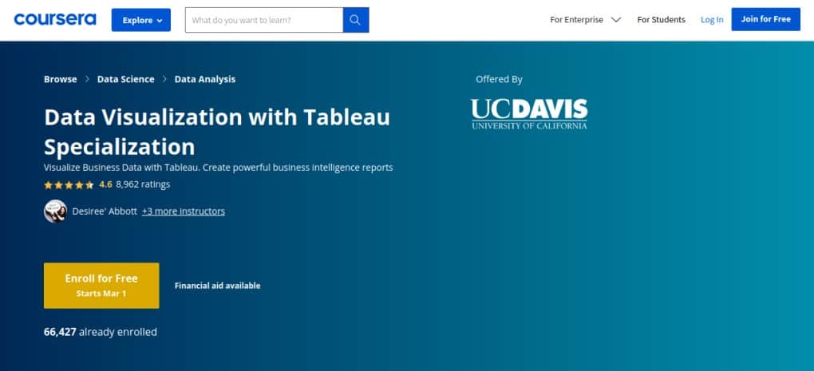The width and height of the screenshot is (814, 371).
Task: Click Desiree' Abbott's instructor avatar
Action: pyautogui.click(x=55, y=211)
